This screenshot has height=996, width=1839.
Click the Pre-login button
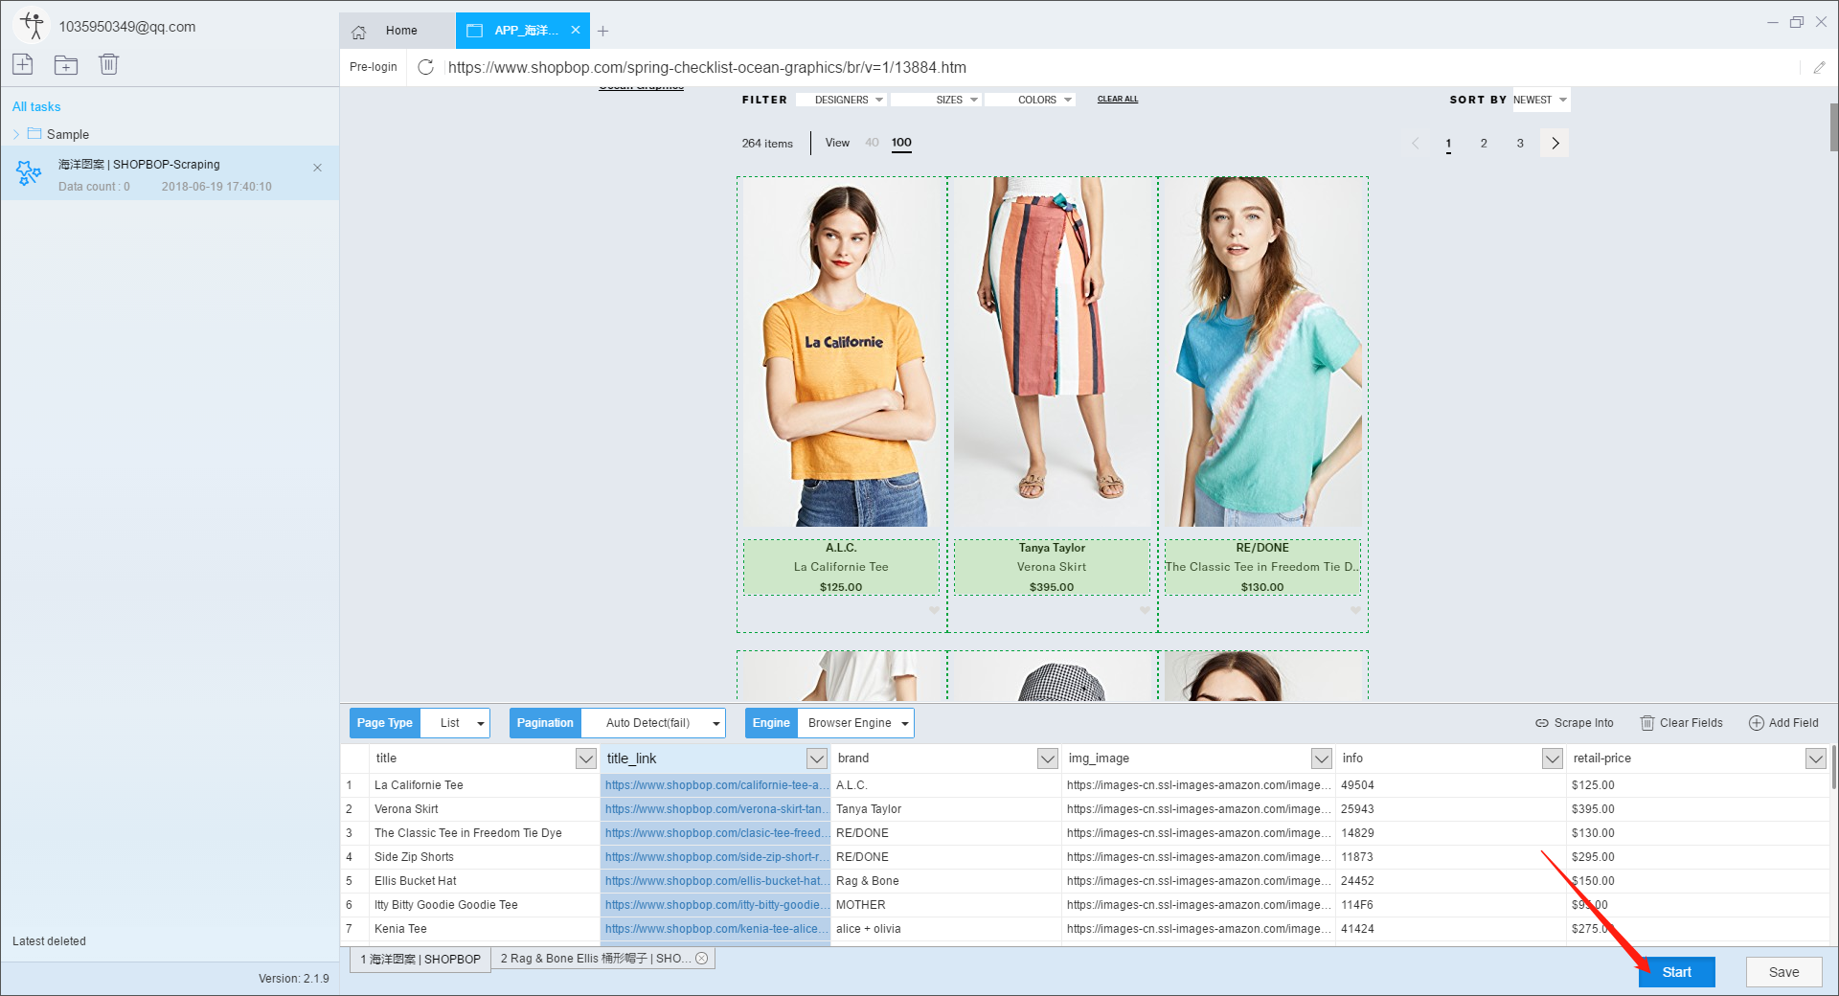coord(374,67)
